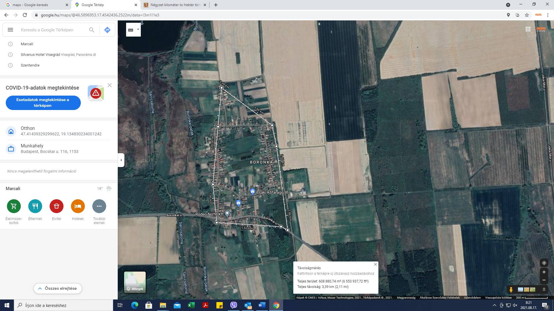
Task: Collapse everything with Összes elrejtése
Action: click(x=58, y=288)
